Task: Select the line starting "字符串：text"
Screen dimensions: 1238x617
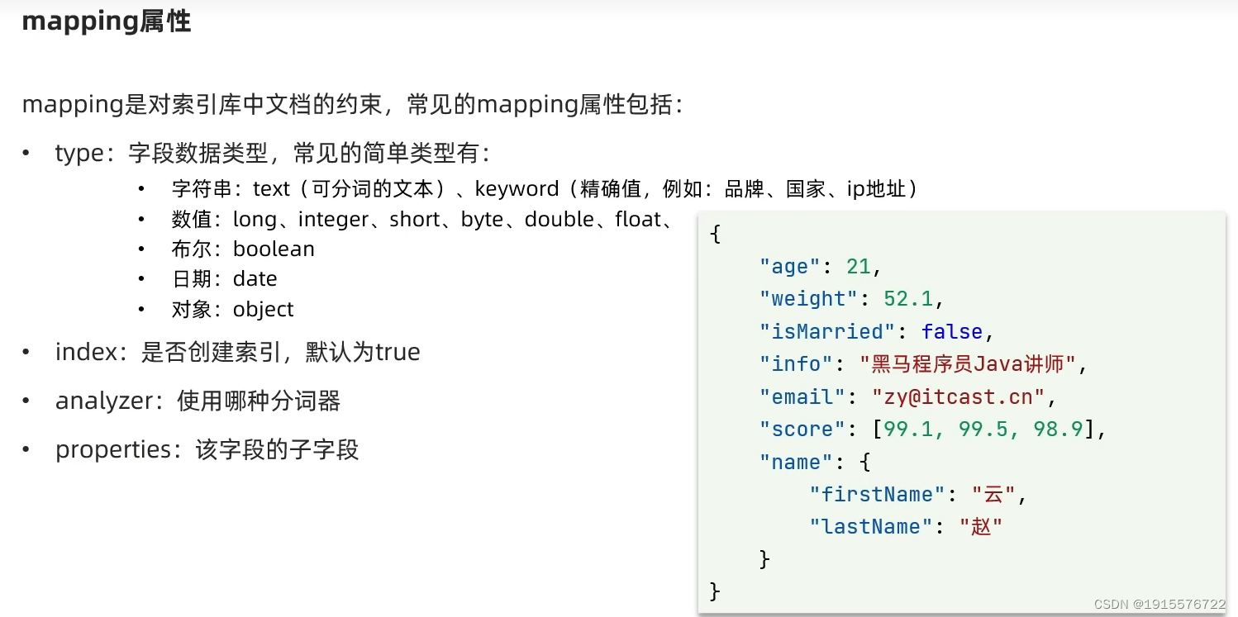Action: 545,189
